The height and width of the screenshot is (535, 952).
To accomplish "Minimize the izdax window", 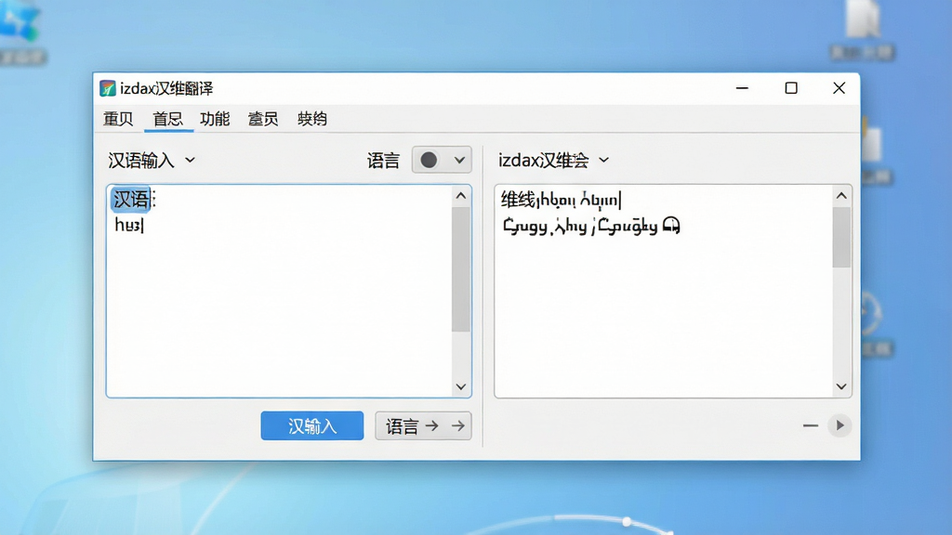I will click(742, 88).
